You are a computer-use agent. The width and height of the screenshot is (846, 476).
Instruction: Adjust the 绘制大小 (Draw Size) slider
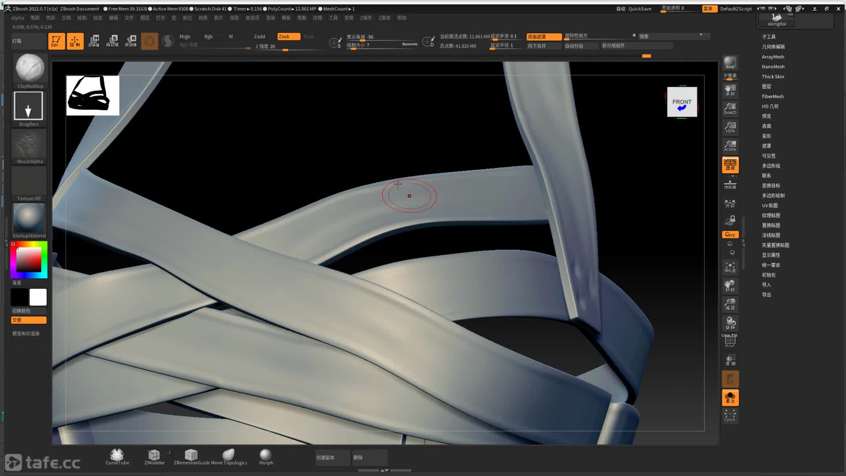coord(382,45)
